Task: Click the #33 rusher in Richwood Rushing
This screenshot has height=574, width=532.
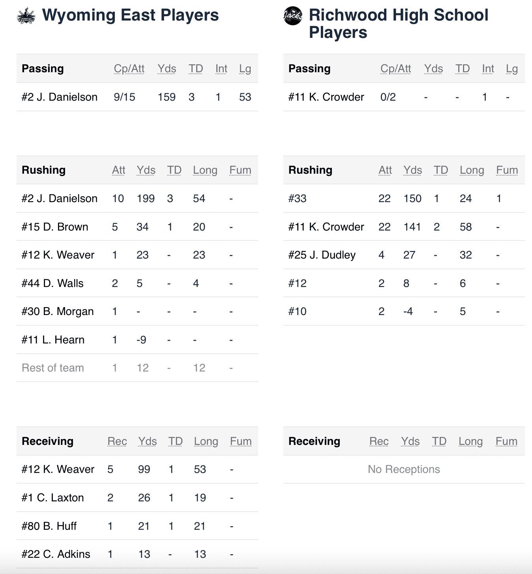Action: 298,199
